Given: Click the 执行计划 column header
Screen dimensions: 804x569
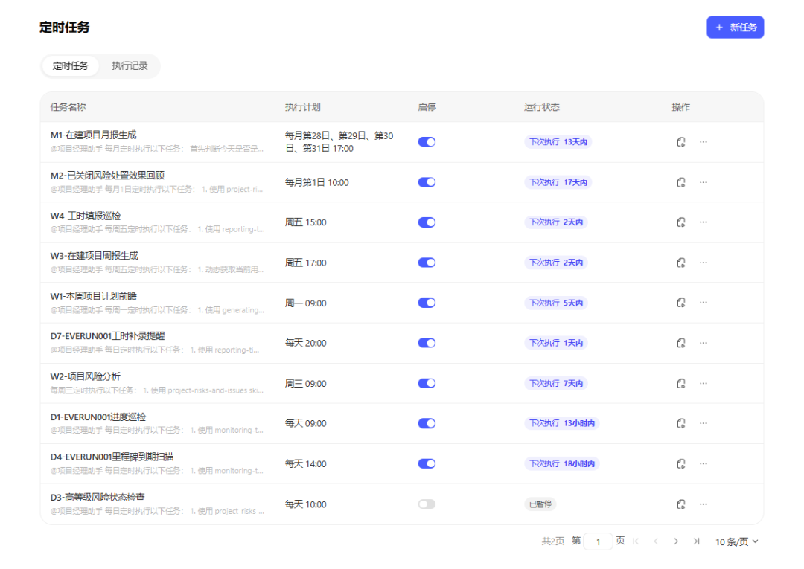Looking at the screenshot, I should [302, 107].
